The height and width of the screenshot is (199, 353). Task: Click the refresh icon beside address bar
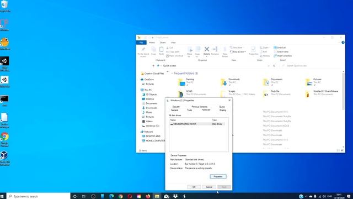(274, 66)
